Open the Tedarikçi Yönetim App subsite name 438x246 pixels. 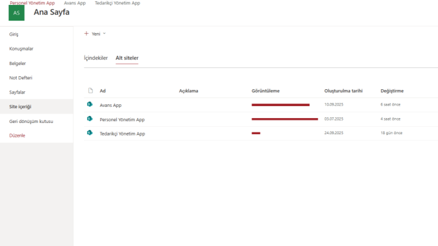pos(123,134)
